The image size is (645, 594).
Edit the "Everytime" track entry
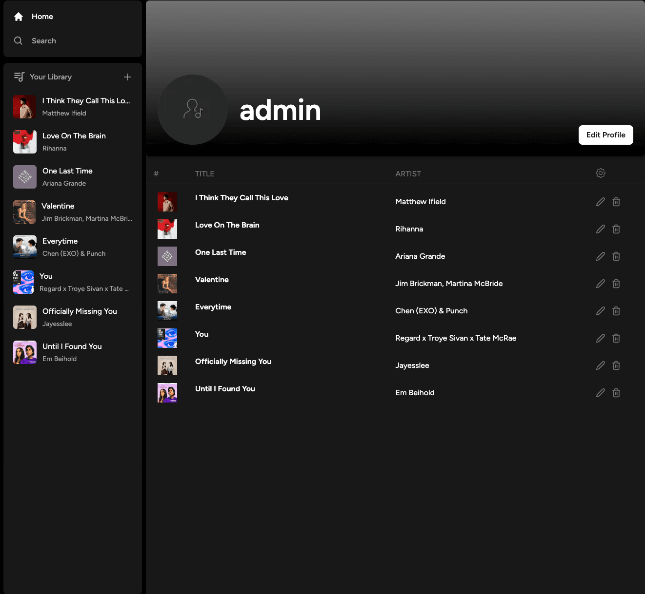tap(600, 310)
